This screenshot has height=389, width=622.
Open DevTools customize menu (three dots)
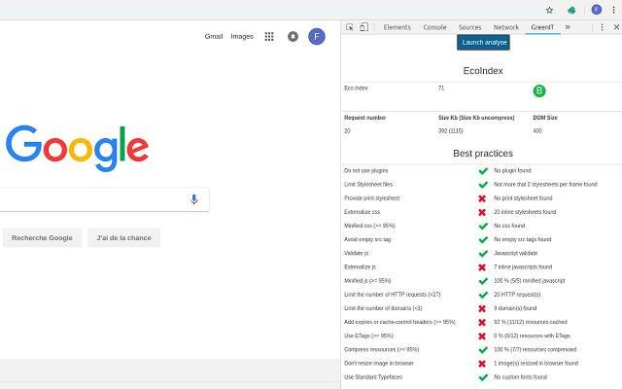pos(602,27)
